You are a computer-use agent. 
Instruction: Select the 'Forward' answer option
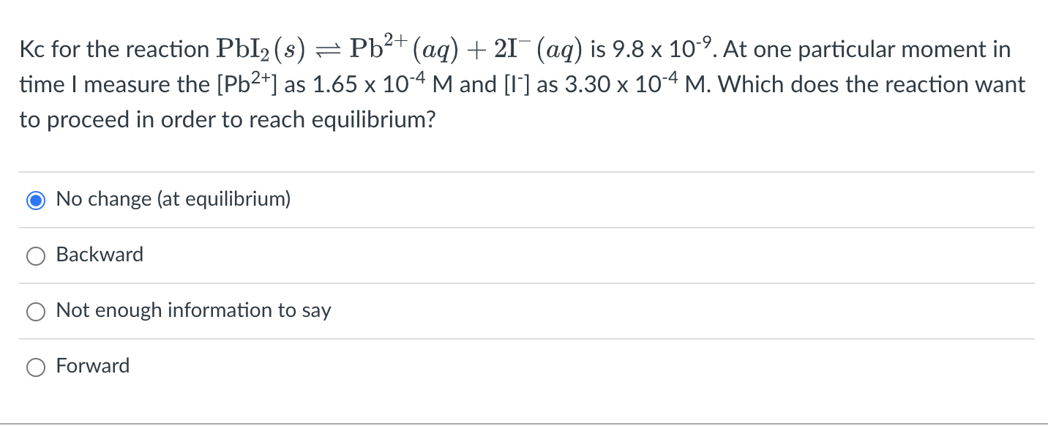click(x=92, y=366)
